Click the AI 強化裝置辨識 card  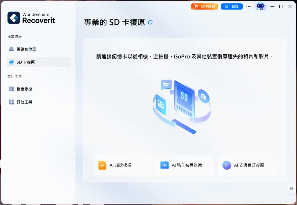[x=185, y=165]
